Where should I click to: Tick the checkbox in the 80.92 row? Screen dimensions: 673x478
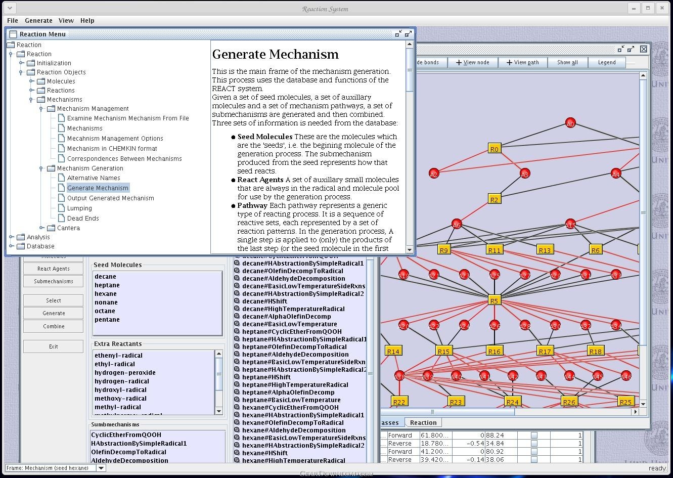point(534,451)
